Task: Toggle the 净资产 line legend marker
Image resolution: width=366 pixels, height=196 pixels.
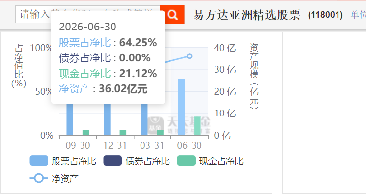Action: pos(54,178)
